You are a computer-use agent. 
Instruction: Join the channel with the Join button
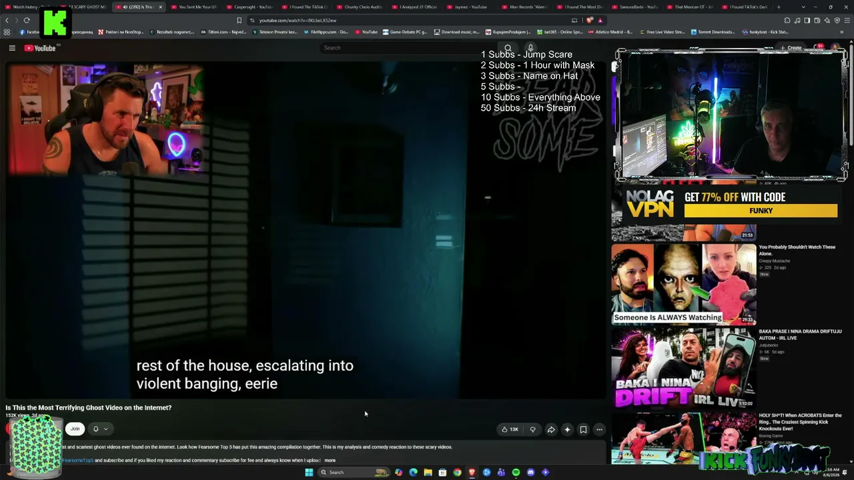(75, 429)
